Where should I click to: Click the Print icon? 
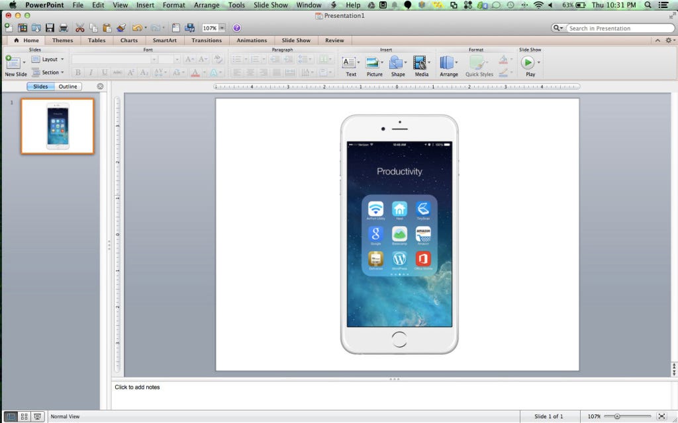tap(64, 28)
